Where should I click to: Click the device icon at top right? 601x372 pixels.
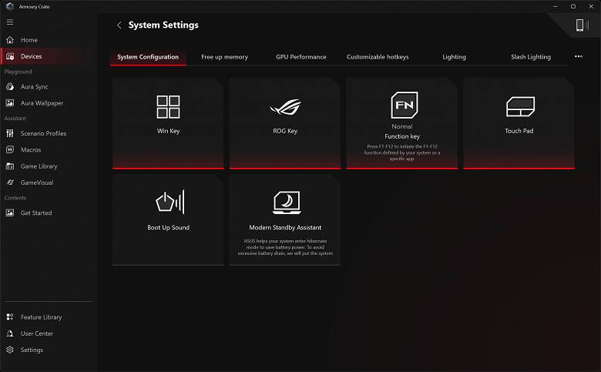point(582,25)
